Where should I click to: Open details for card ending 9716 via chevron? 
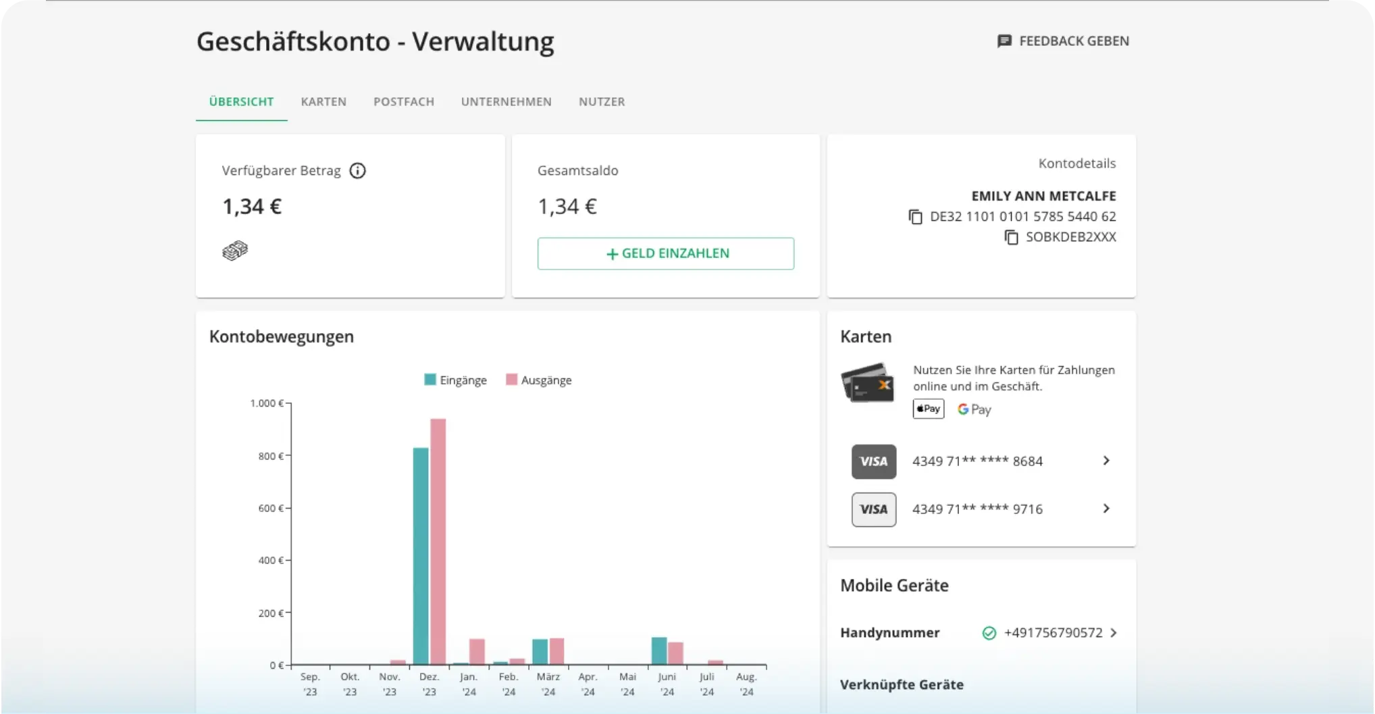point(1106,509)
